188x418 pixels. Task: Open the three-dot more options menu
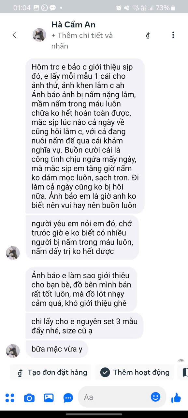(x=173, y=35)
